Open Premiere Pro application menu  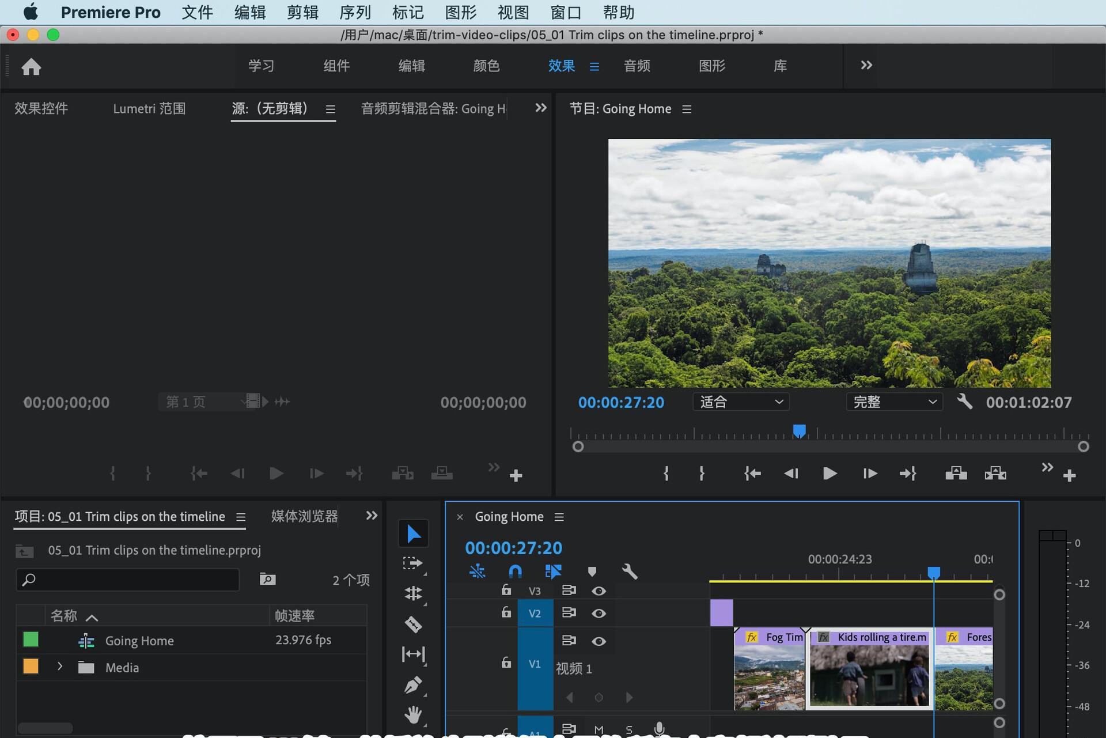coord(111,12)
